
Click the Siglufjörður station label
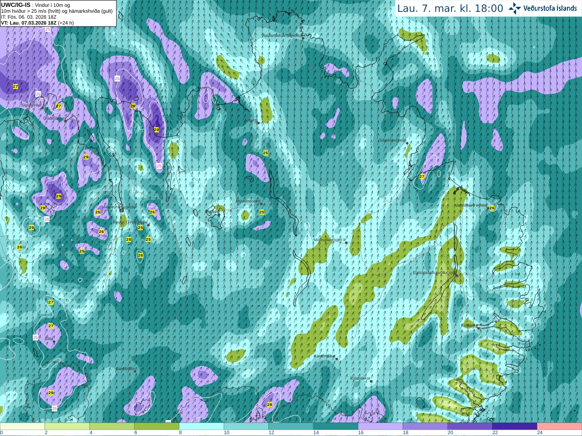click(31, 105)
